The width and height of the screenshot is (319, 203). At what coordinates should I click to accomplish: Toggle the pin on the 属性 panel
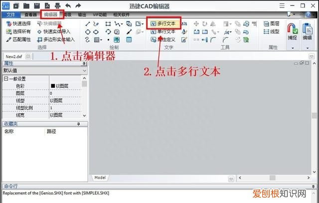[84, 64]
